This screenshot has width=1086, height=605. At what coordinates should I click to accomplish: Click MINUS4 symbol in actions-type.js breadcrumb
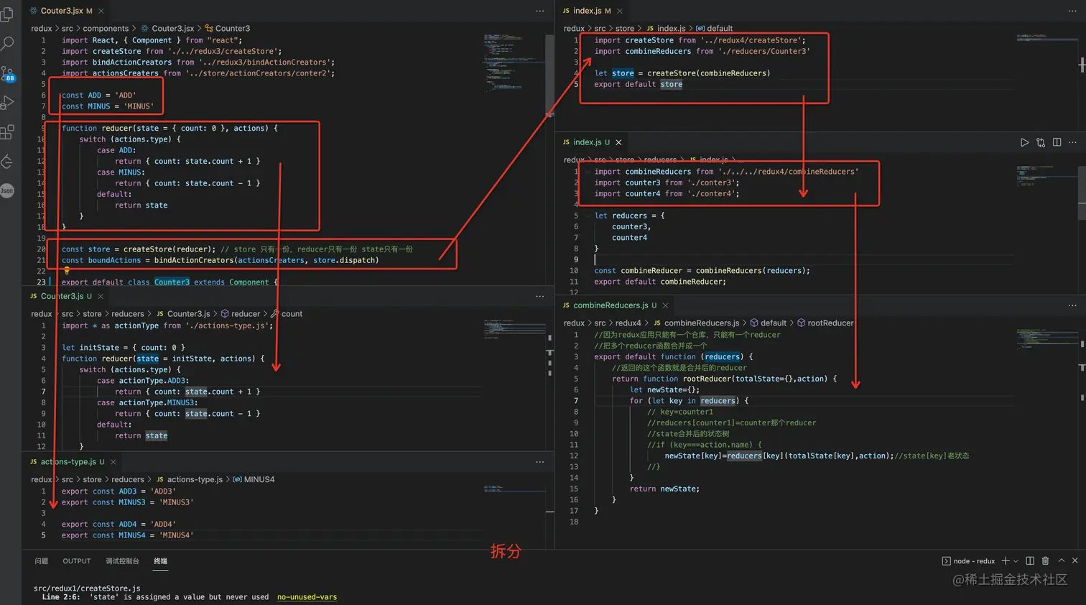254,479
